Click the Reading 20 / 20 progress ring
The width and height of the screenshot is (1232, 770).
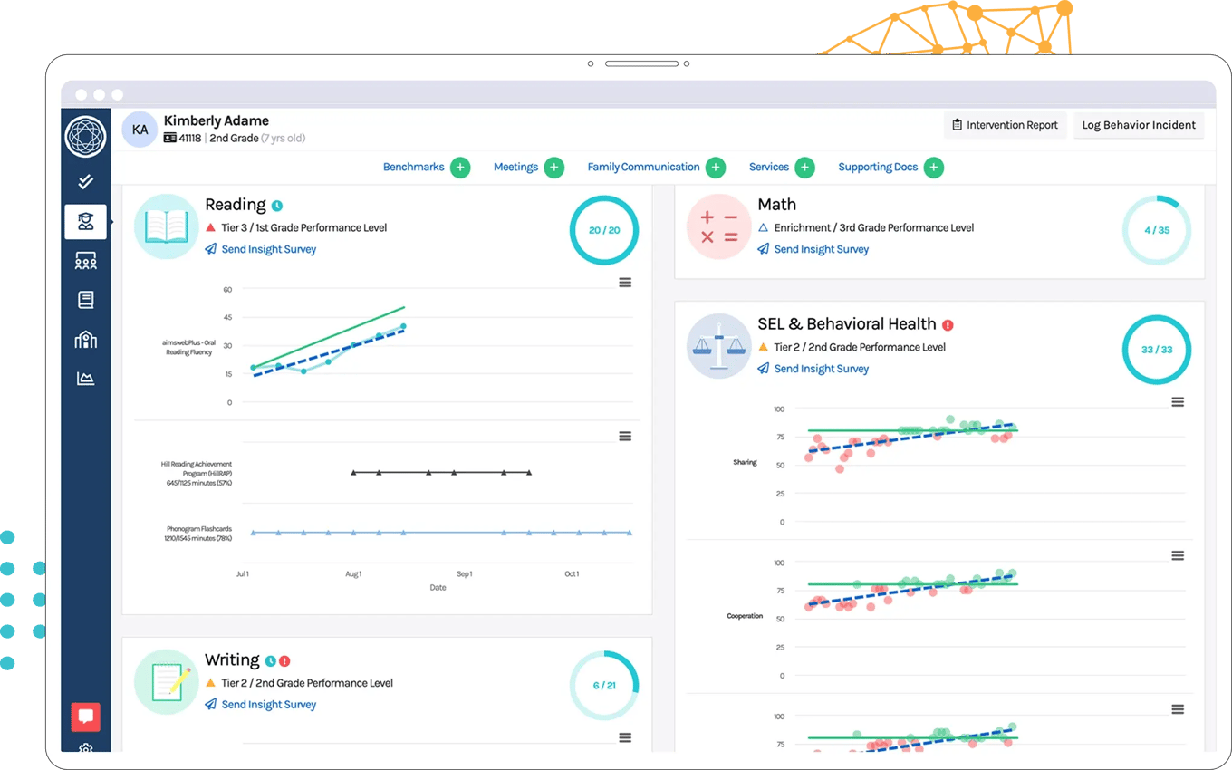tap(603, 230)
